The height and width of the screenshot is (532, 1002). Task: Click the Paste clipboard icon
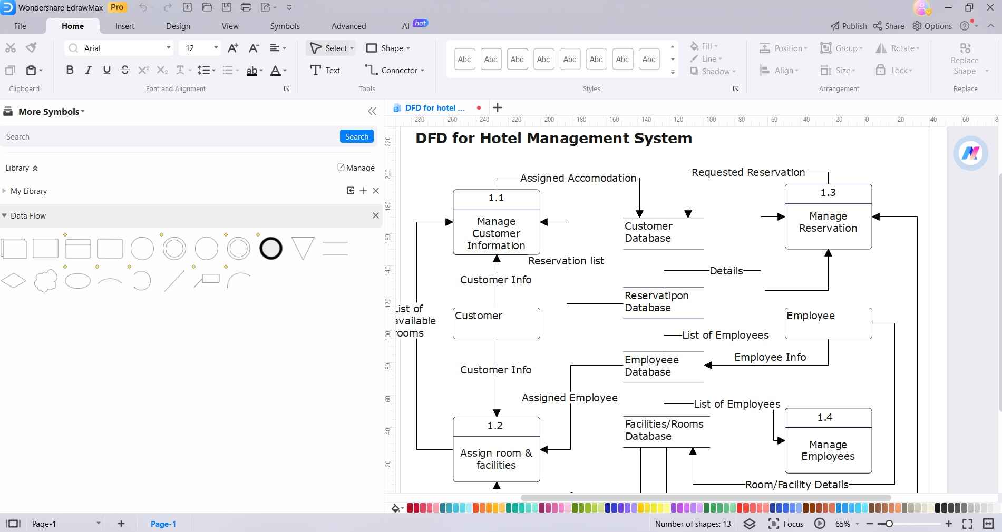point(31,70)
